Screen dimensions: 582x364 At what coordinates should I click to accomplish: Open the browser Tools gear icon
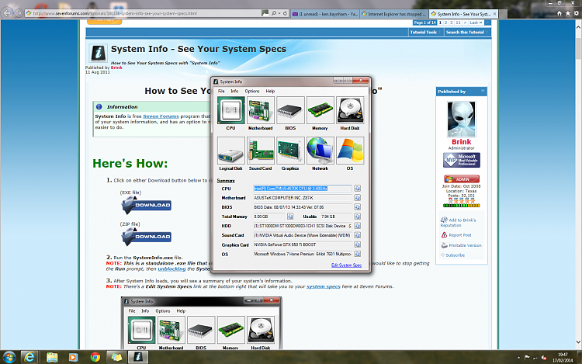576,13
